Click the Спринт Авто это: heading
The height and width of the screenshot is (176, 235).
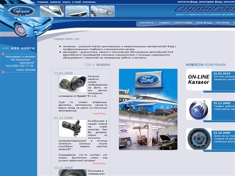67,39
